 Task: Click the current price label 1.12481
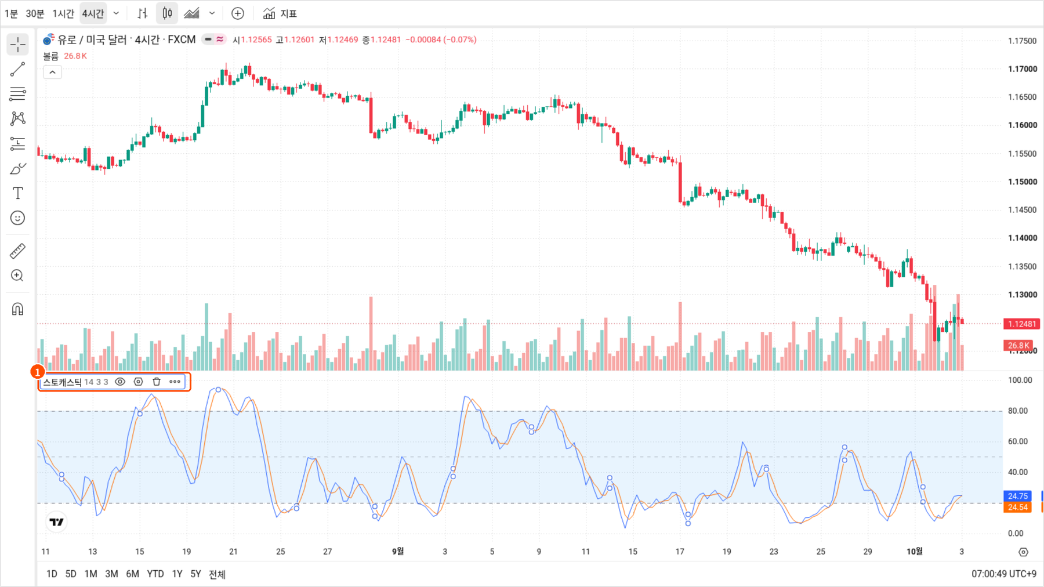coord(1021,324)
